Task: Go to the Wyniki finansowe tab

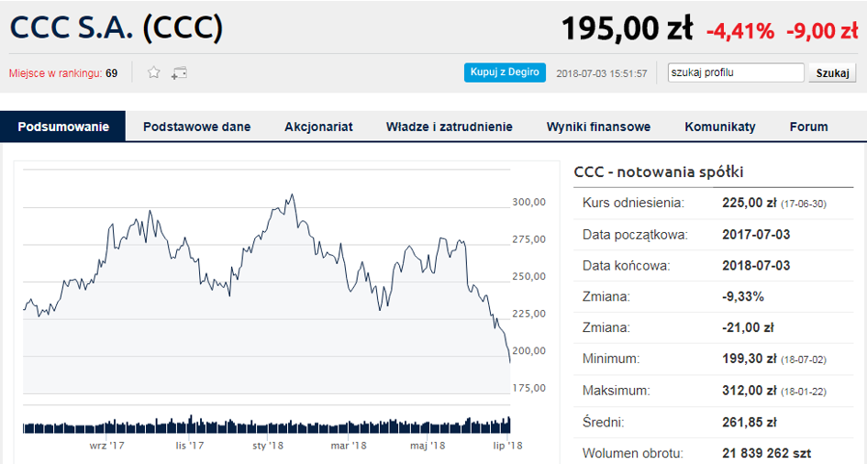Action: [598, 127]
